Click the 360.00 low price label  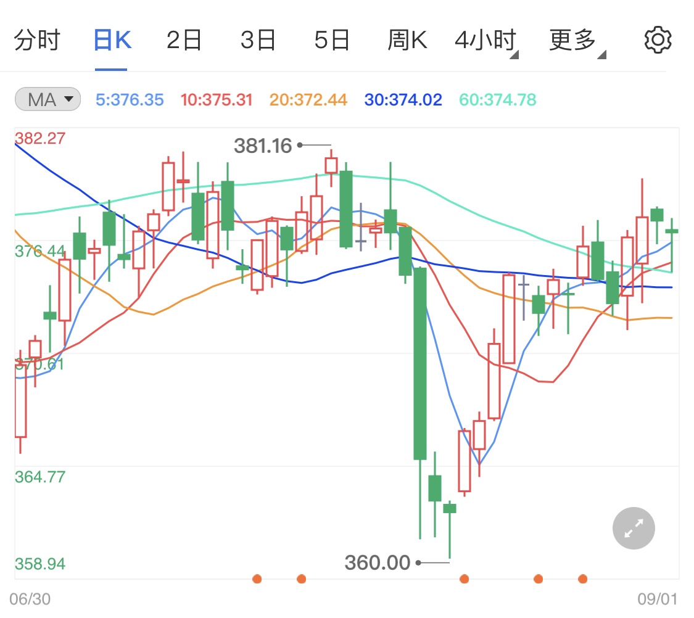click(378, 562)
